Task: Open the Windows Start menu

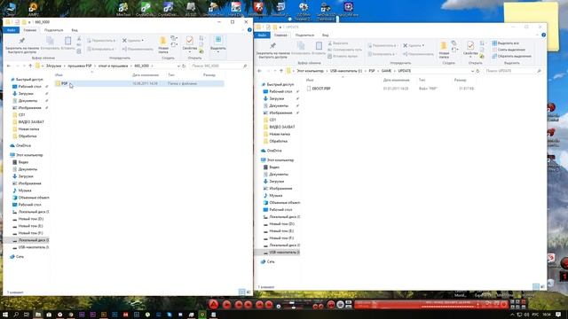Action: tap(5, 315)
